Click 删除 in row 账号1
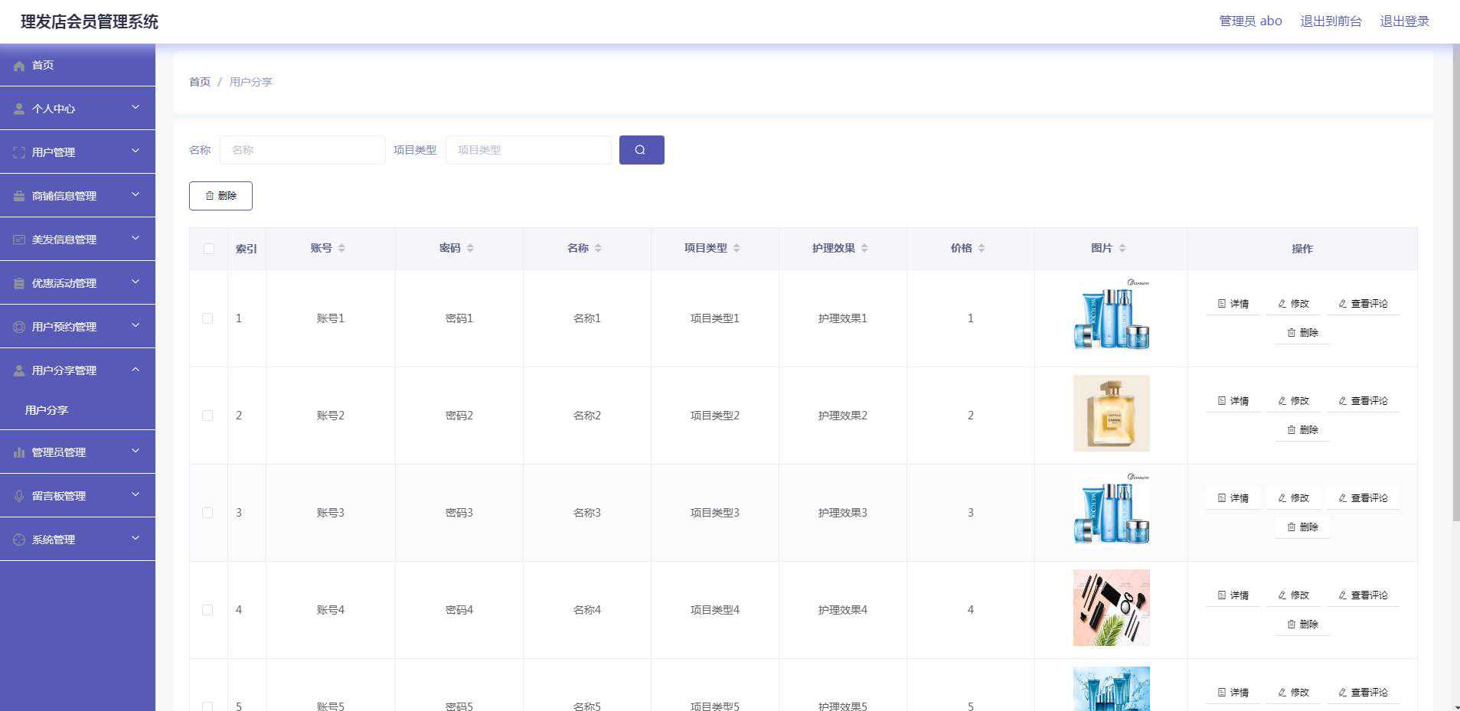The width and height of the screenshot is (1460, 711). pos(1302,333)
